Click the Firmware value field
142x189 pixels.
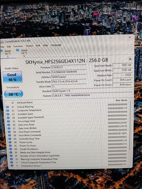pos(69,67)
